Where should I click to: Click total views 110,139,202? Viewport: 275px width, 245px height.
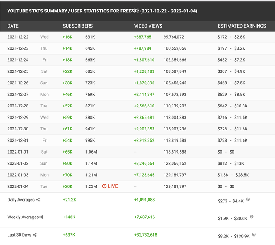[x=175, y=106]
